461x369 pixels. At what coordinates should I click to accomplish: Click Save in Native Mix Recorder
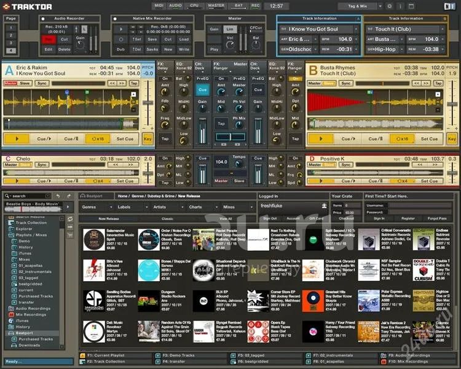click(152, 39)
